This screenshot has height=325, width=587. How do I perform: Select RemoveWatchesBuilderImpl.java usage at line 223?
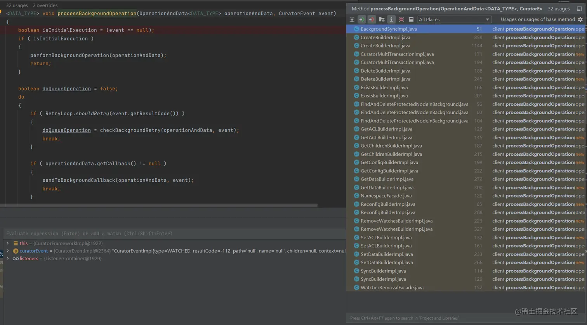[x=466, y=221]
